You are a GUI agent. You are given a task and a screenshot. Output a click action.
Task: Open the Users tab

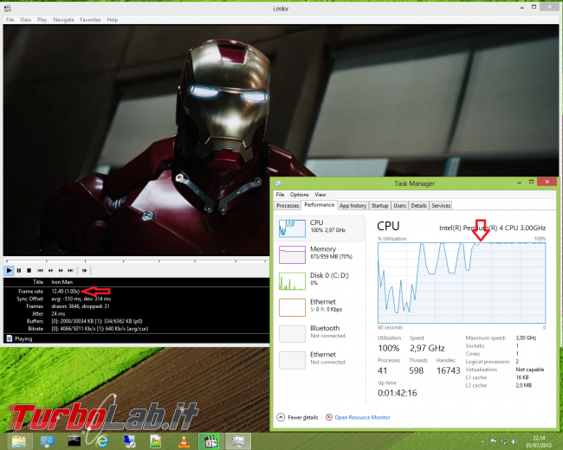tap(399, 206)
